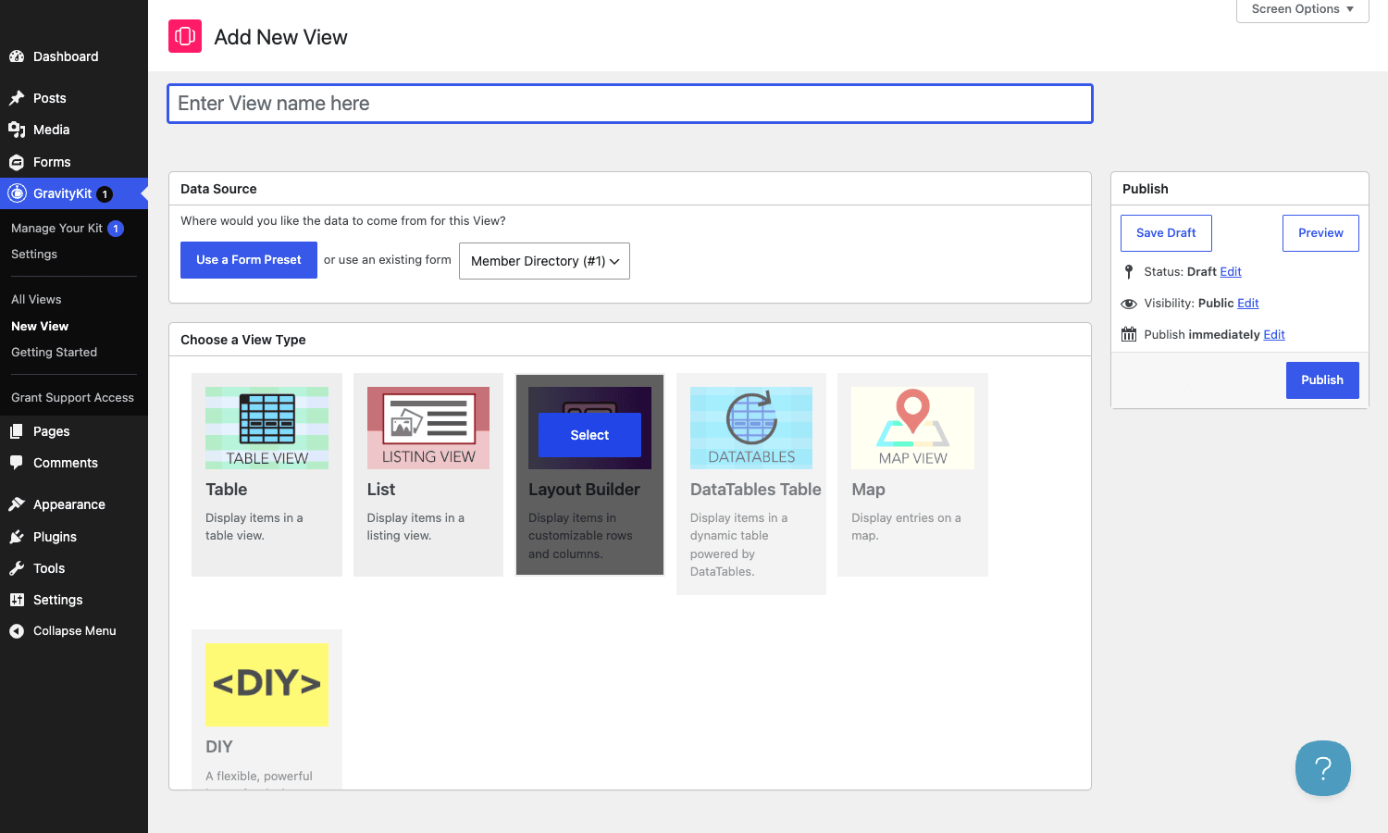Click the Enter View name field

point(630,104)
